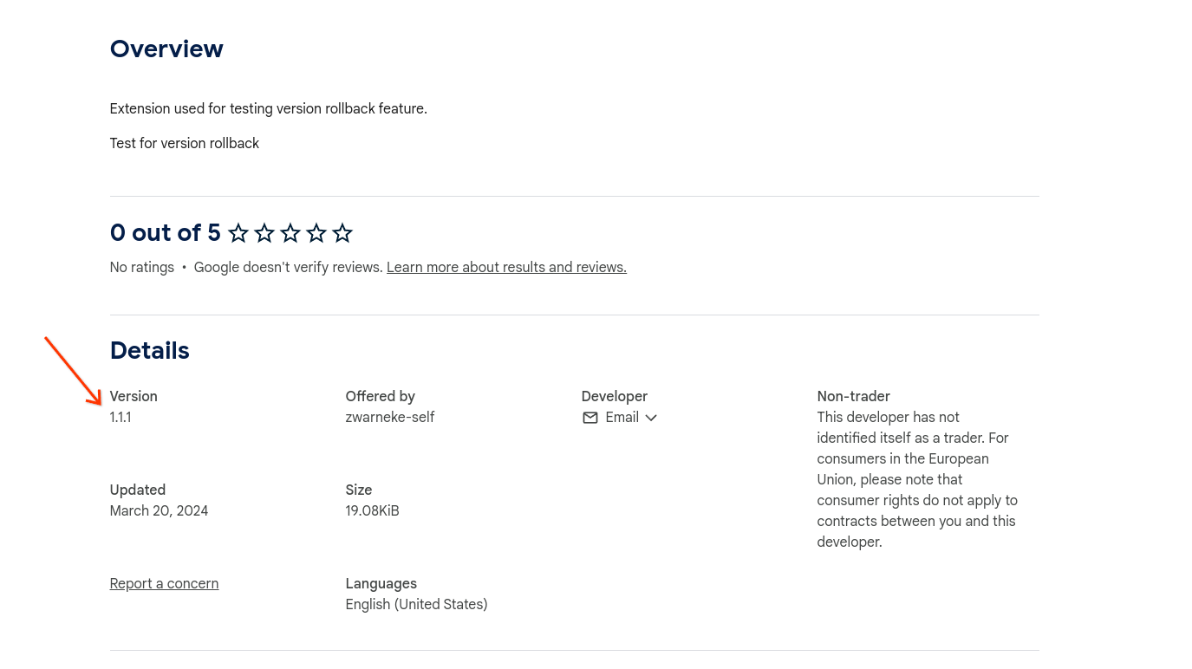This screenshot has width=1192, height=669.
Task: Click the version number 1.1.1
Action: click(120, 418)
